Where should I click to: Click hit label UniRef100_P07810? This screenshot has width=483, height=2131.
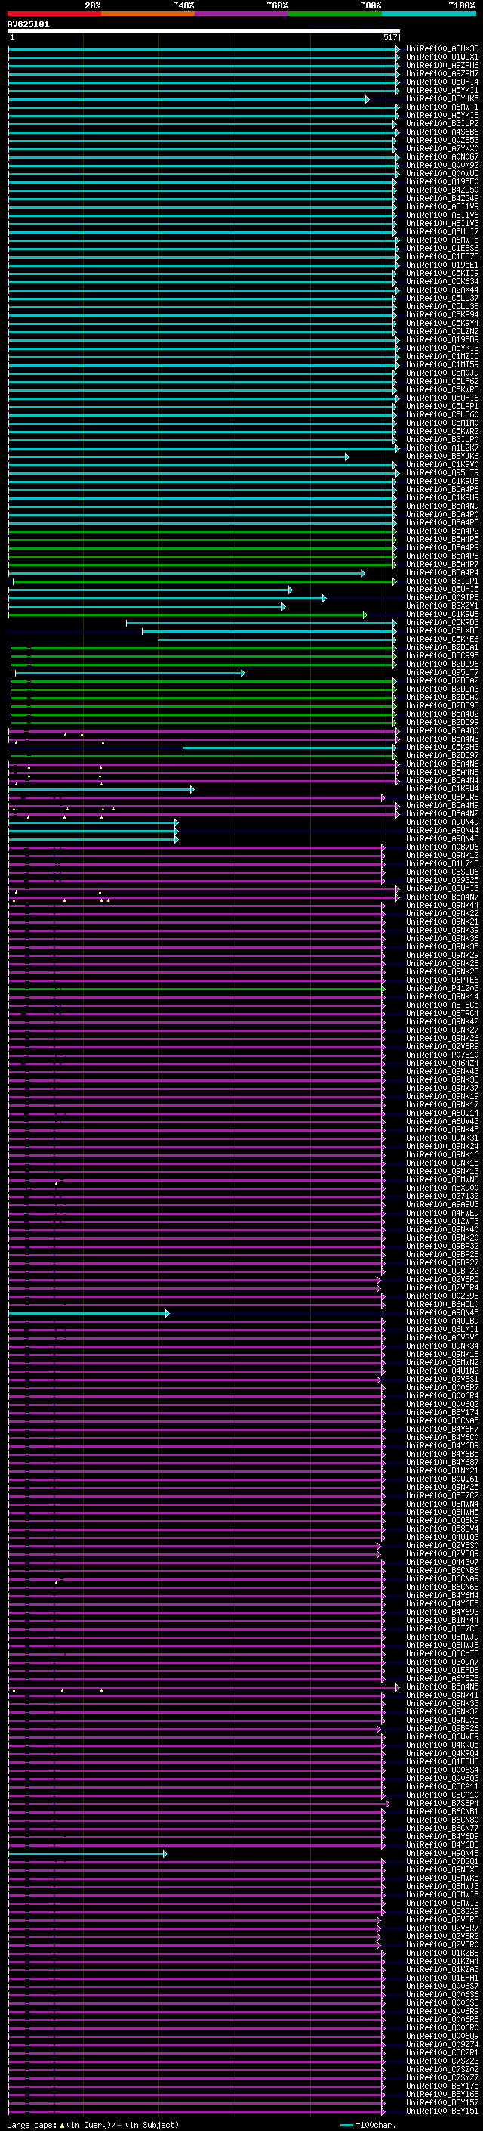442,1055
